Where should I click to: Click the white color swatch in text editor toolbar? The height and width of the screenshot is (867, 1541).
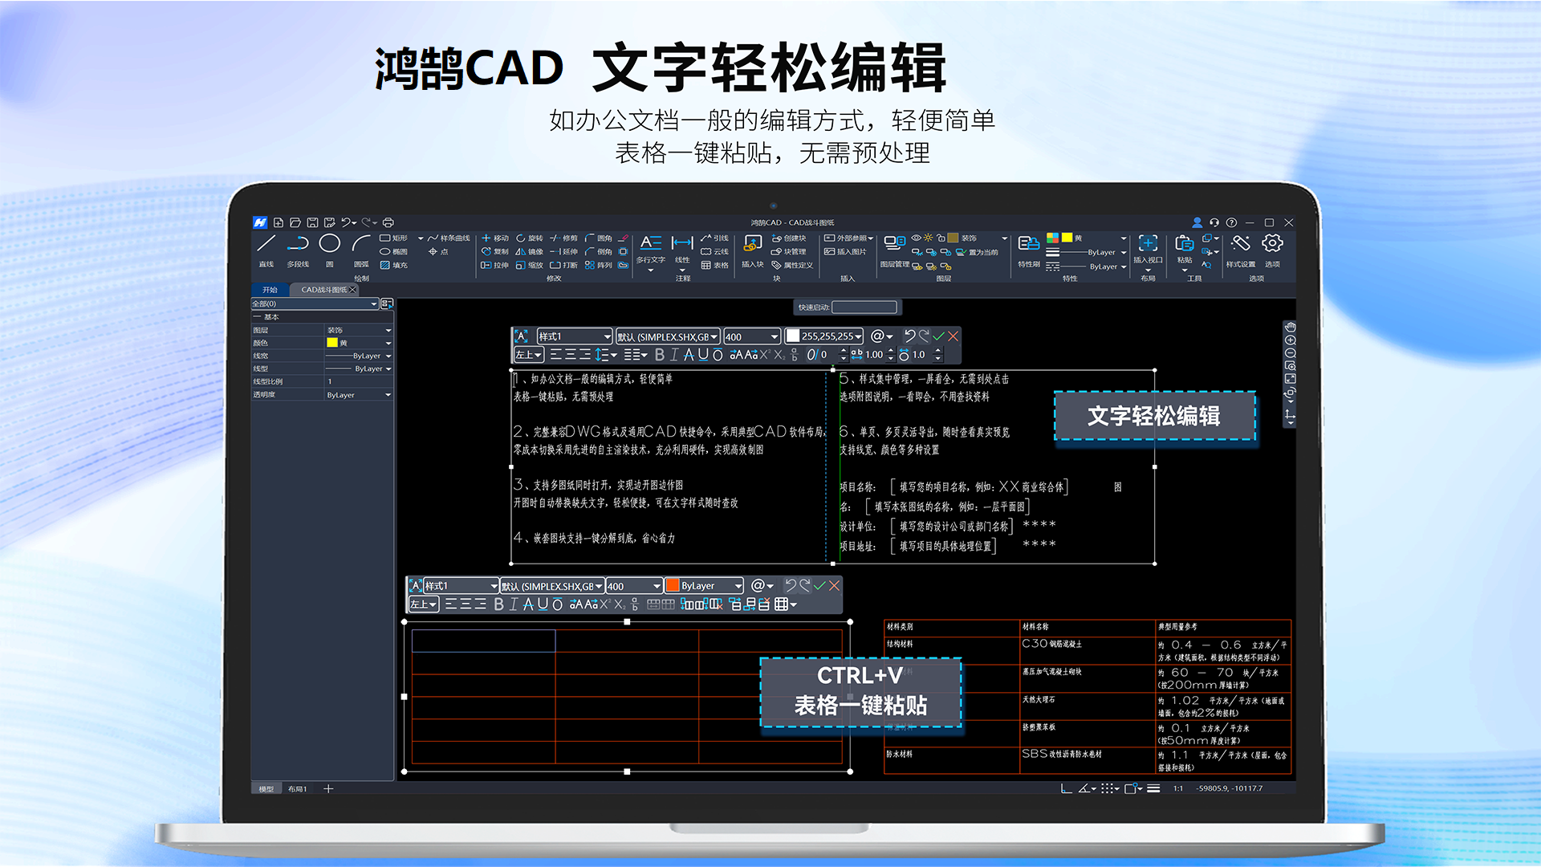pos(792,336)
